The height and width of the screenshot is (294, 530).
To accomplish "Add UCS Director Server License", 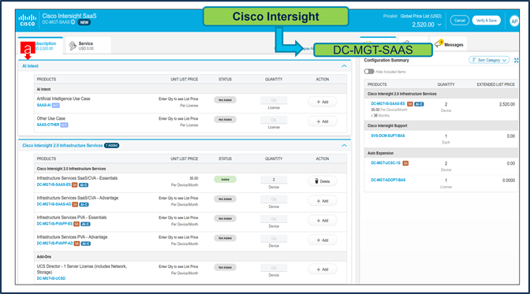I will 322,270.
